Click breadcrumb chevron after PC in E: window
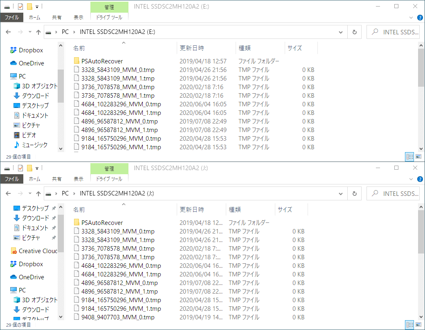 pyautogui.click(x=74, y=32)
